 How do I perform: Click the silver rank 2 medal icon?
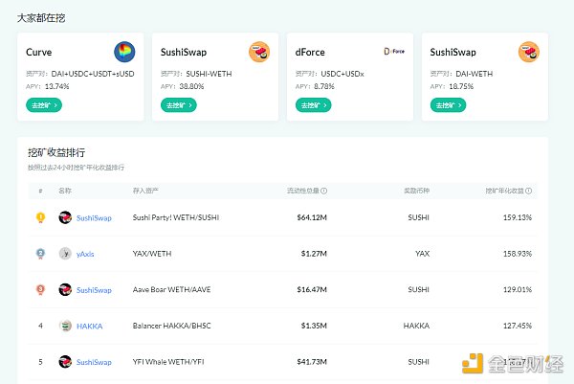[x=40, y=254]
